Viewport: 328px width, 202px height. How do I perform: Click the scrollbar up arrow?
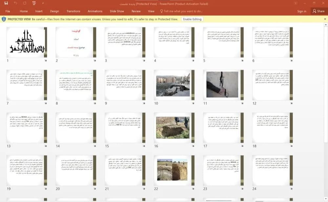[325, 25]
